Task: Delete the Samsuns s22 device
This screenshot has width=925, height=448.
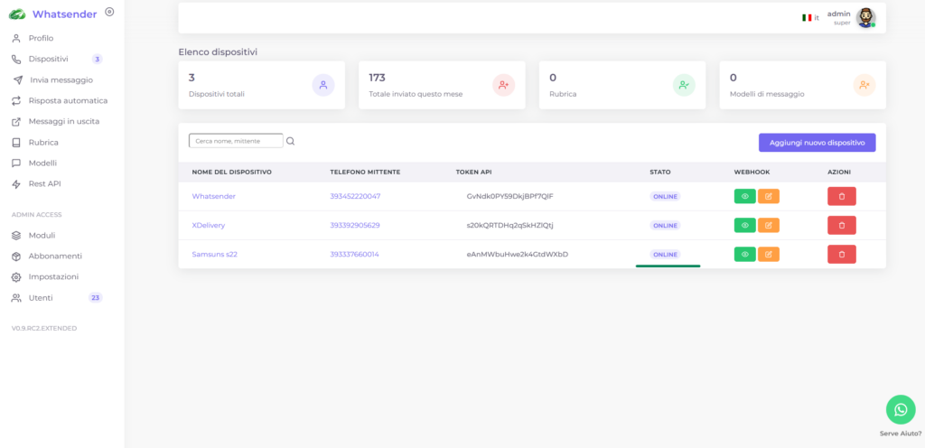Action: tap(842, 254)
